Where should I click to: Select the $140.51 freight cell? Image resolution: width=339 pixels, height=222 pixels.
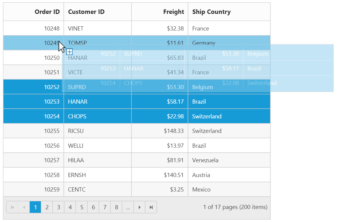coord(174,175)
